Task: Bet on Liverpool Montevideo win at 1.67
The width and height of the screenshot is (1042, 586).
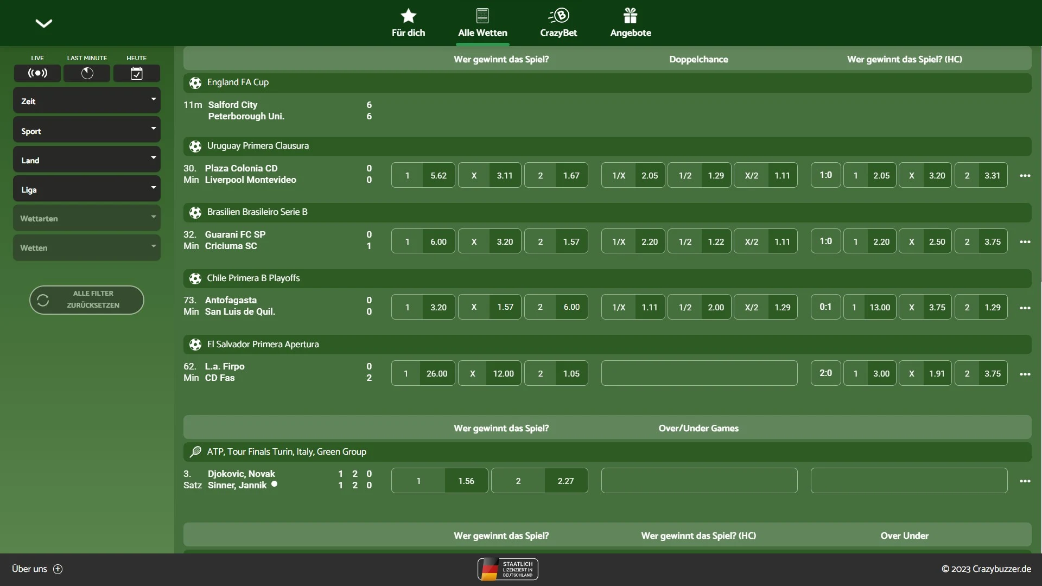Action: 556,175
